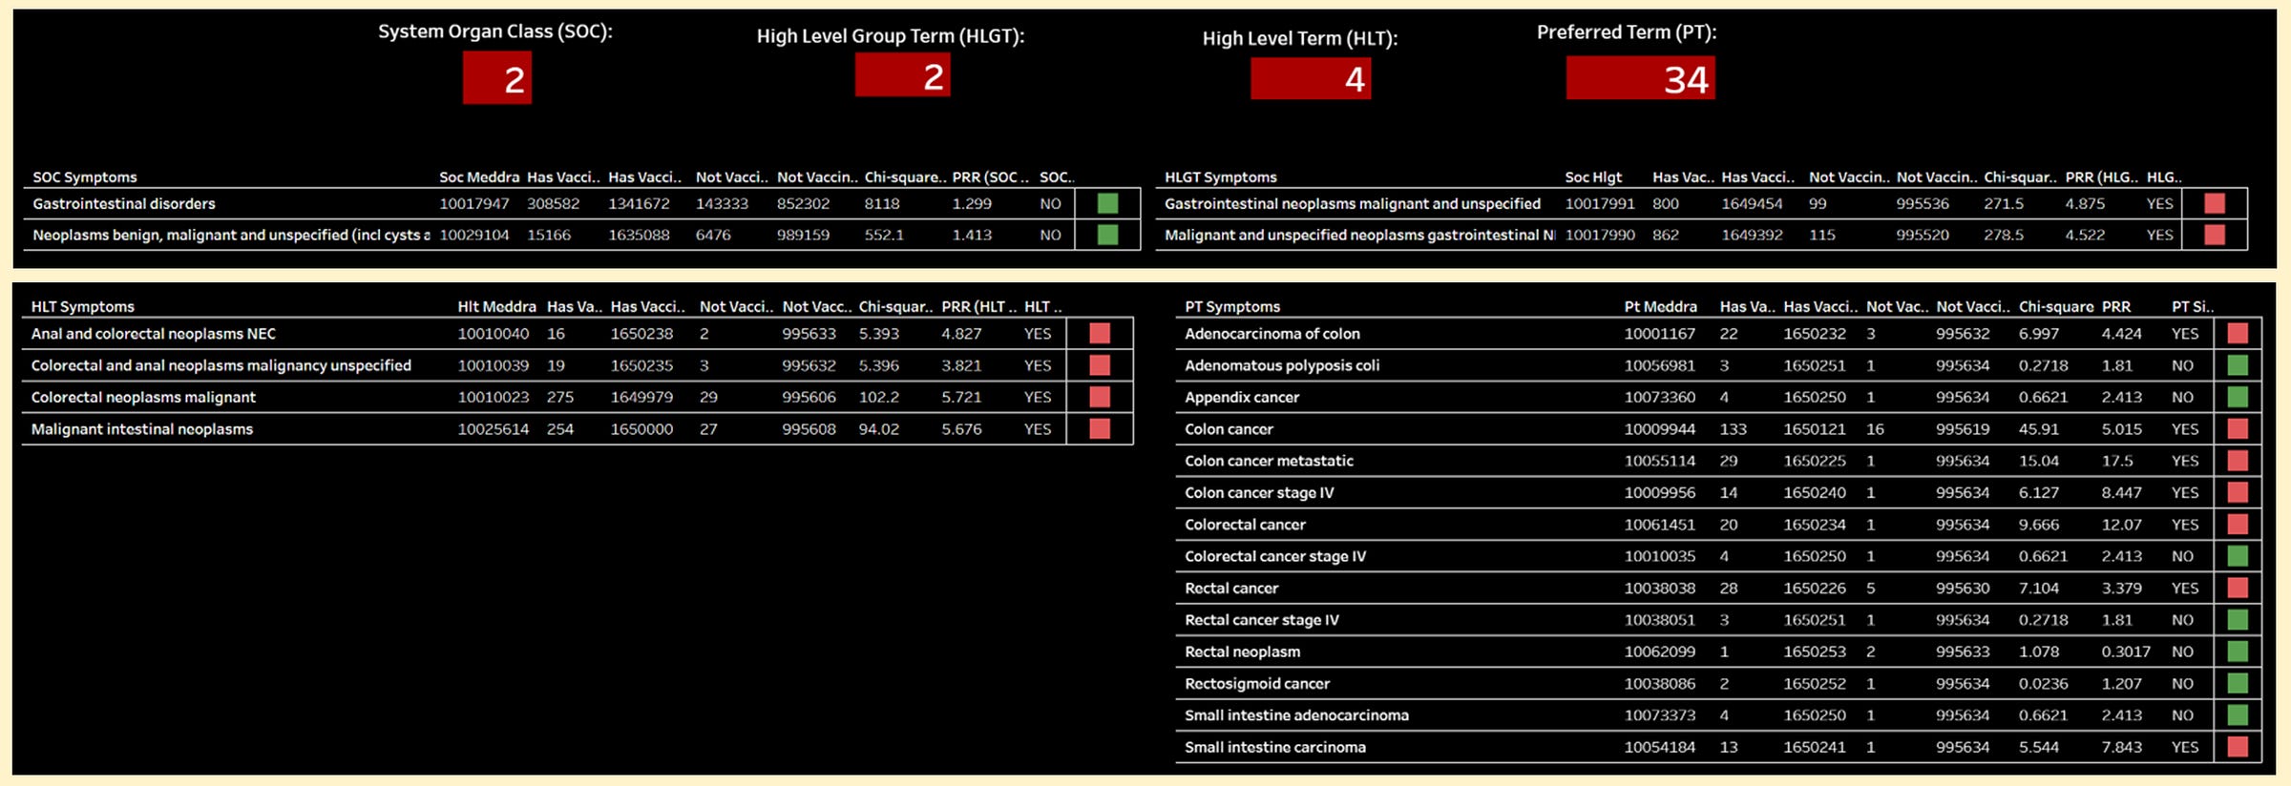Click the Preferred Term (PT) heading
Screen dimensions: 2291x786
1627,32
